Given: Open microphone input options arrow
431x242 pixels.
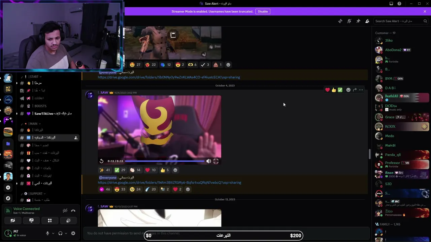Looking at the screenshot, I should point(53,233).
